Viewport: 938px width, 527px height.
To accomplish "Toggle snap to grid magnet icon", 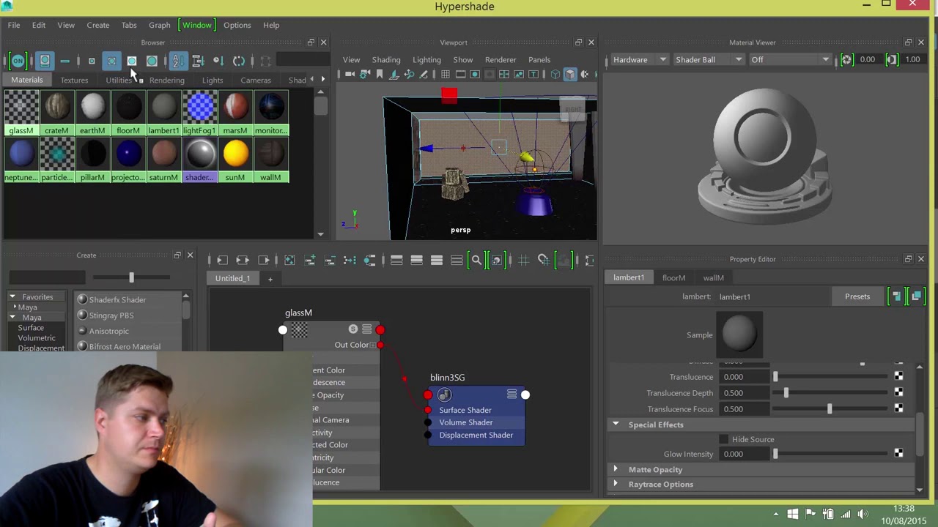I will 543,260.
